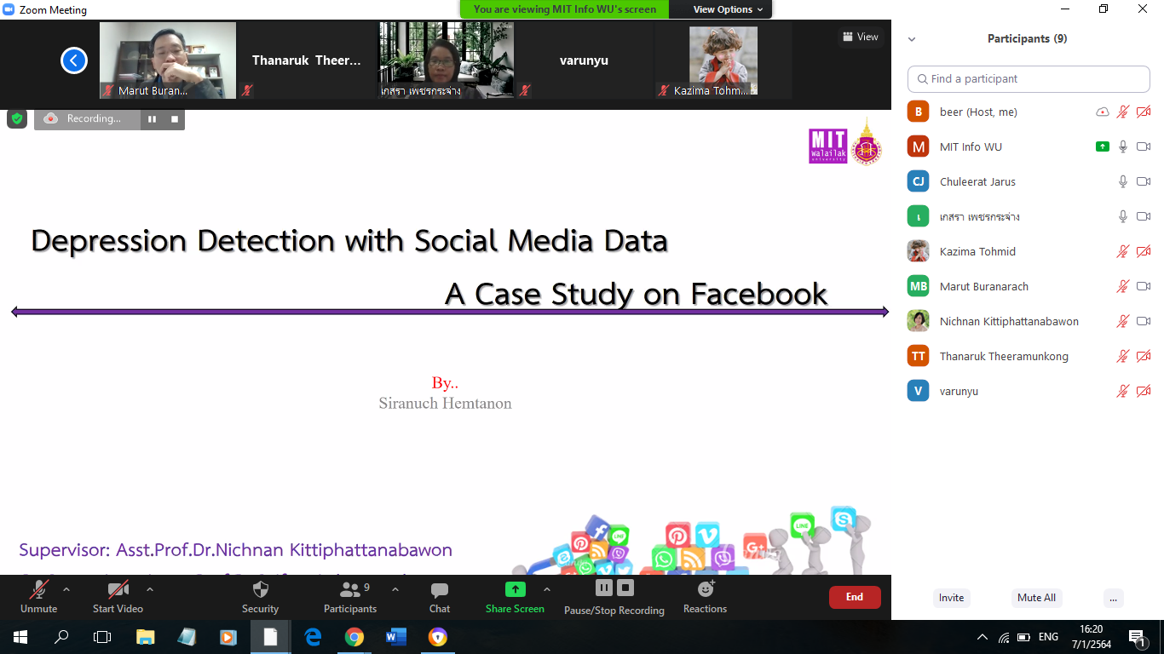Stop recording in the Recording indicator
Viewport: 1164px width, 654px height.
[175, 119]
